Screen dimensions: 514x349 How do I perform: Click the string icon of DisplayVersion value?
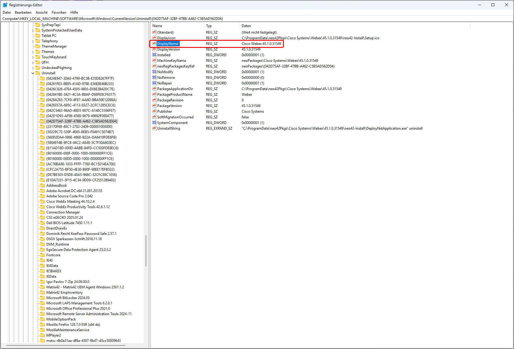[x=154, y=49]
